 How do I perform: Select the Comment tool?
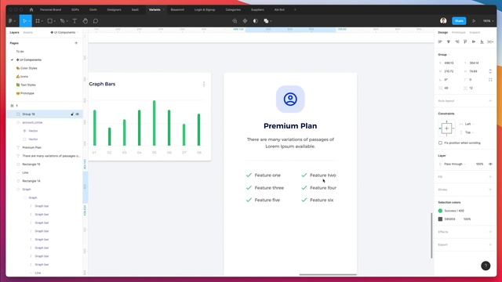click(96, 21)
